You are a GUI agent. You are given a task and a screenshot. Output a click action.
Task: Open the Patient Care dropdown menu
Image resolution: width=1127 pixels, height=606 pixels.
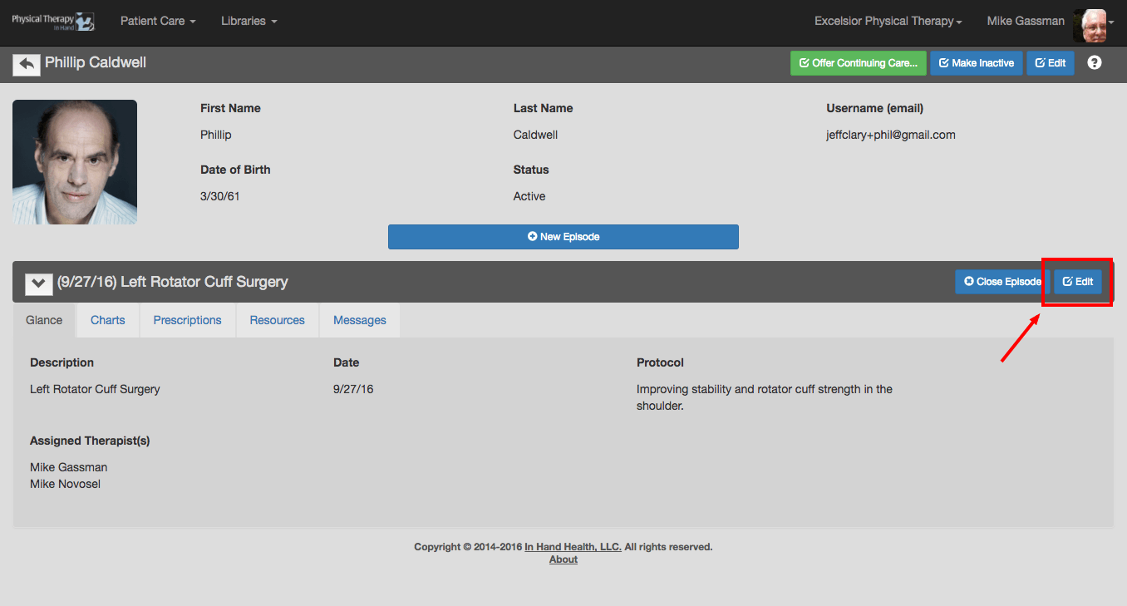158,21
